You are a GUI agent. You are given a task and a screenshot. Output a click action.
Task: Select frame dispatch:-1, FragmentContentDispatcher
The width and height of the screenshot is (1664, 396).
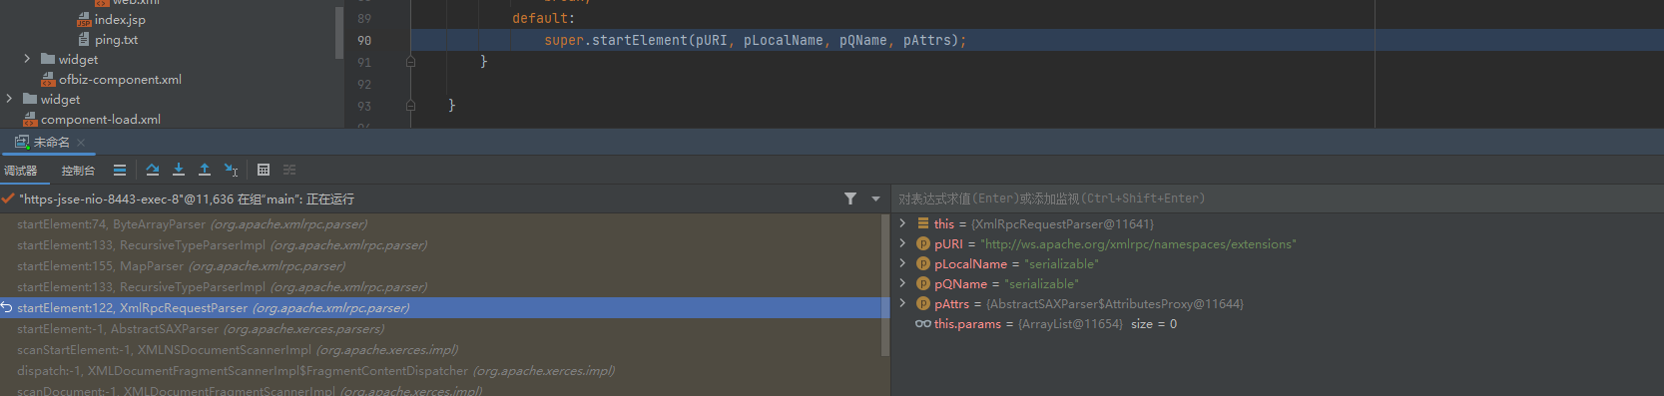440,371
